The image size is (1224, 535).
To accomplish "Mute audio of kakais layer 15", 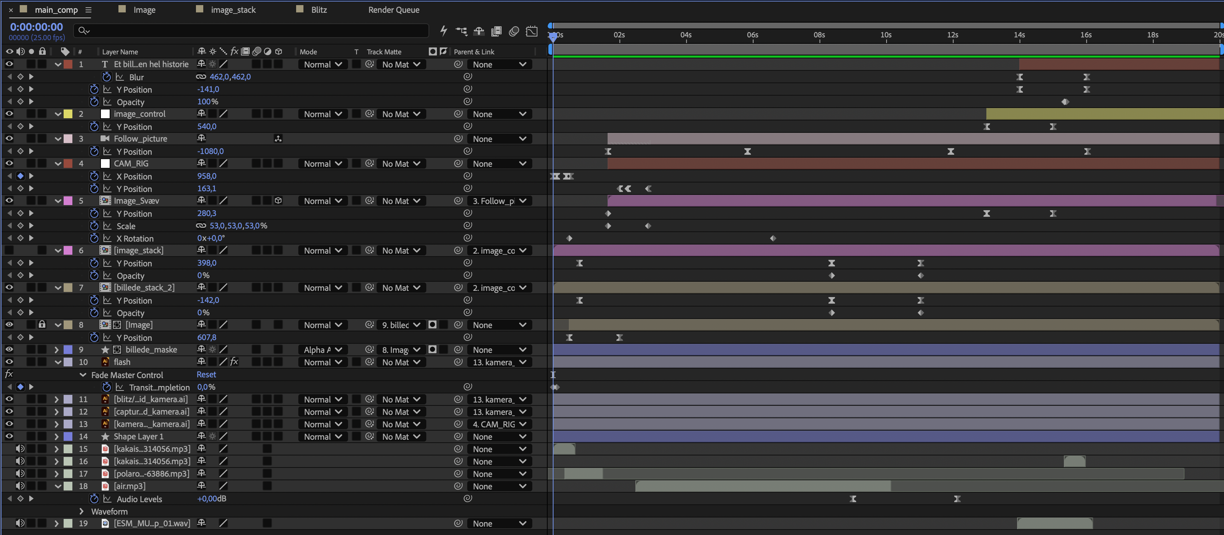I will tap(20, 449).
